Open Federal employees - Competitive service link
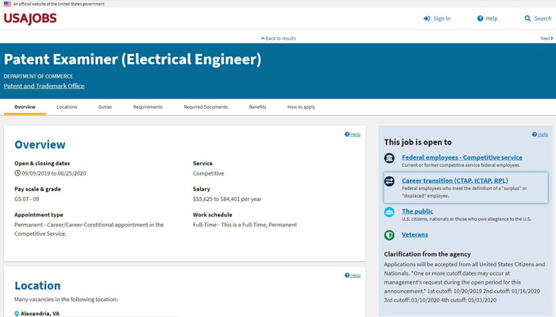Image resolution: width=556 pixels, height=317 pixels. 461,157
